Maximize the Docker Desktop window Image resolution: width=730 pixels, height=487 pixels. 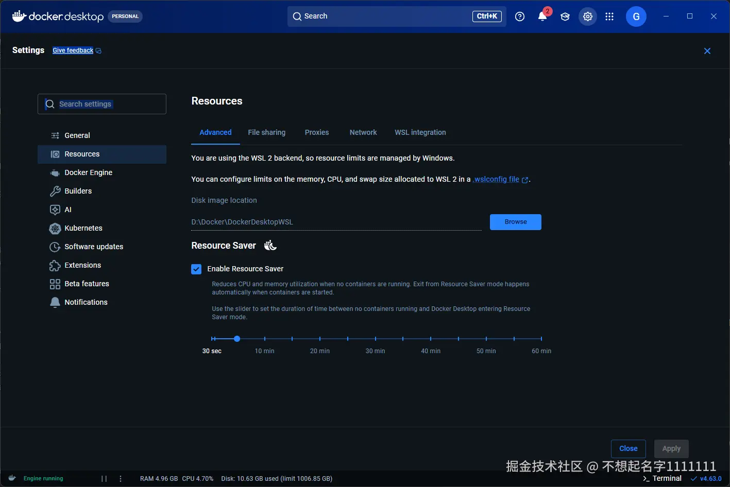point(690,16)
